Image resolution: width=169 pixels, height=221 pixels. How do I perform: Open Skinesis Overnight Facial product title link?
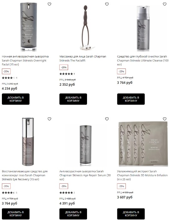coord(25,61)
